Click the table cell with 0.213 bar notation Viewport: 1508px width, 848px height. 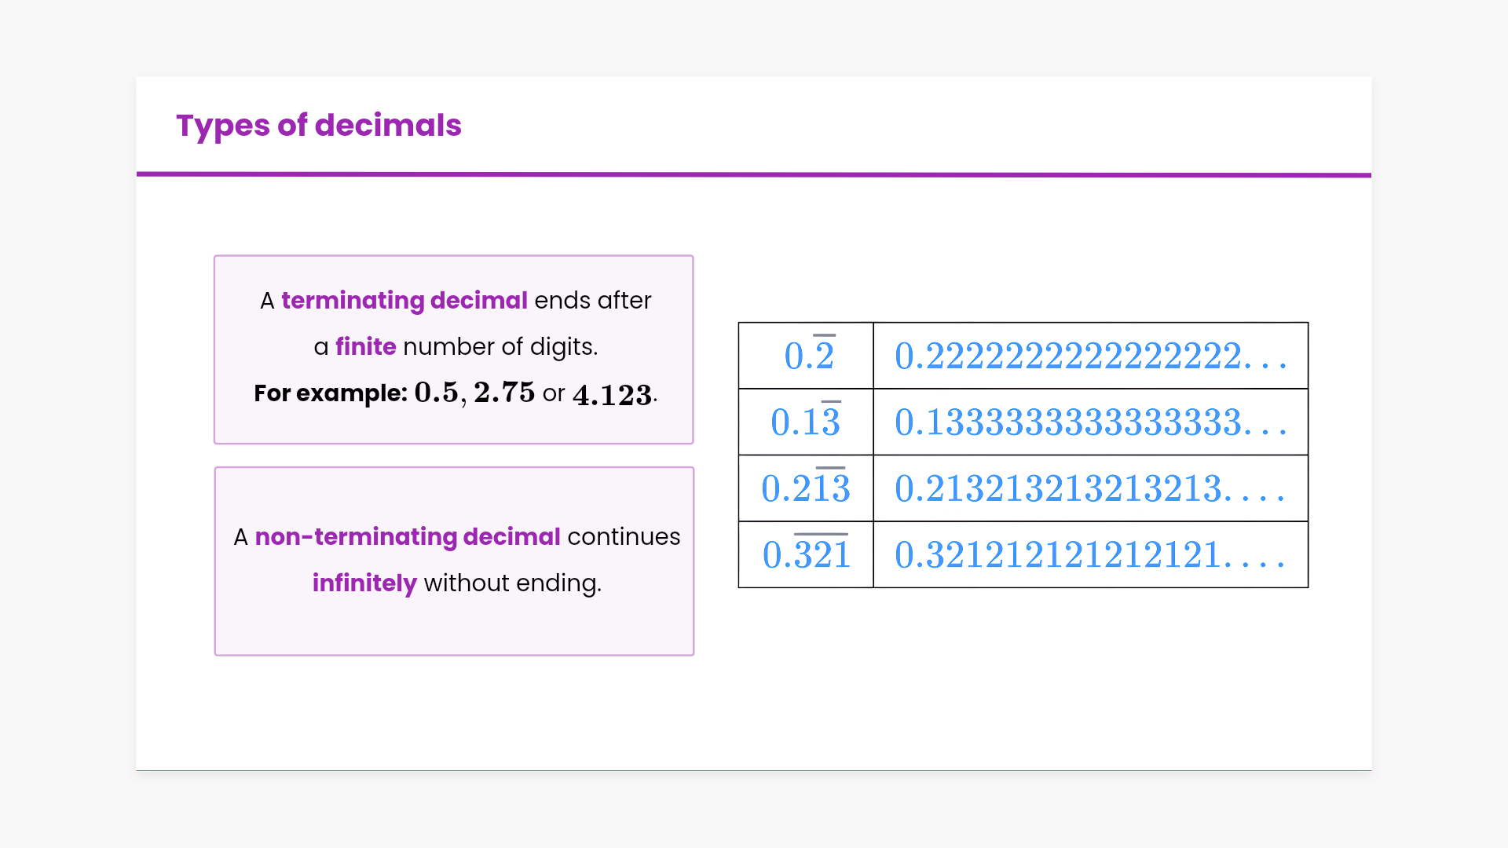click(x=807, y=488)
